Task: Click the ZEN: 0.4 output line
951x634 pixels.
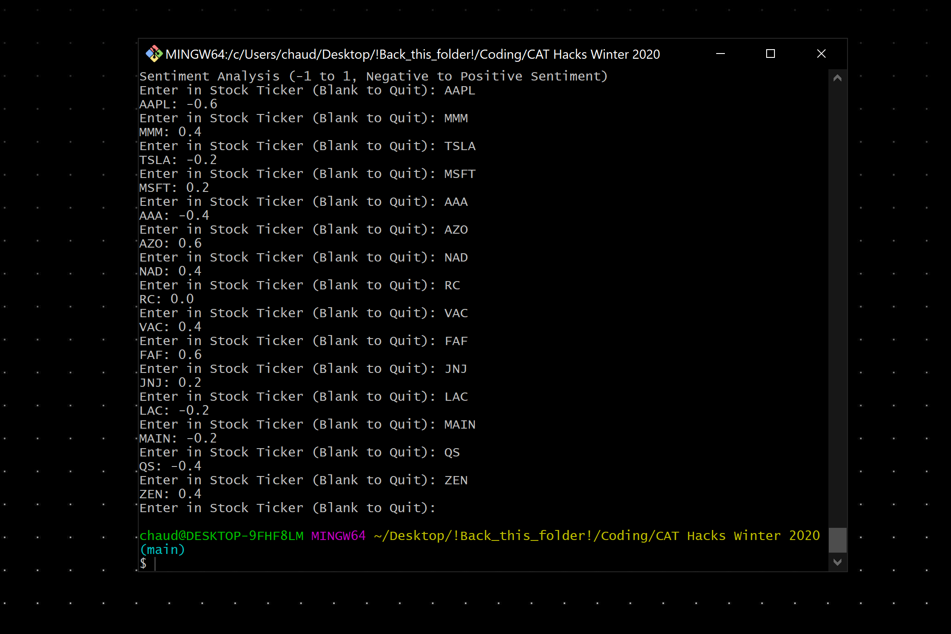Action: coord(170,494)
